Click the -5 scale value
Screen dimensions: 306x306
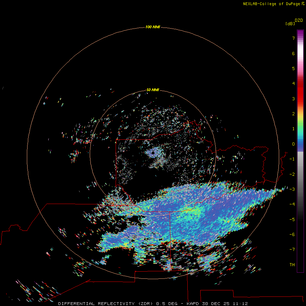click(x=292, y=220)
